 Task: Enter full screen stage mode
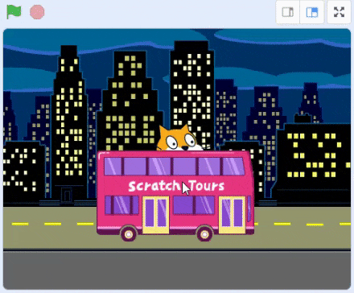tap(339, 12)
